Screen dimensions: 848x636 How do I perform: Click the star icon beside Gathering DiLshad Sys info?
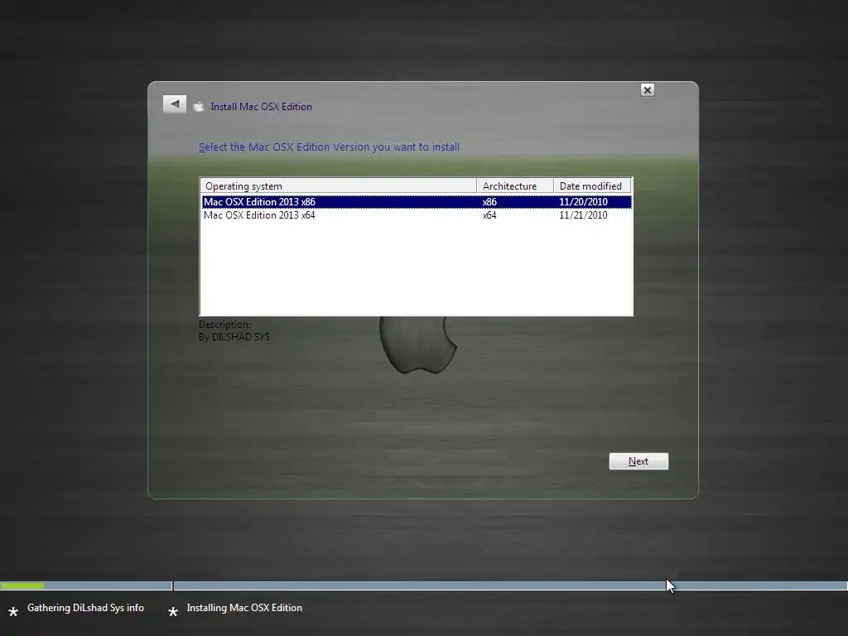point(13,612)
